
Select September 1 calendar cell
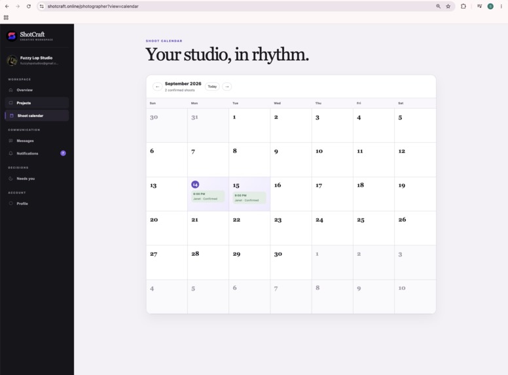[249, 125]
